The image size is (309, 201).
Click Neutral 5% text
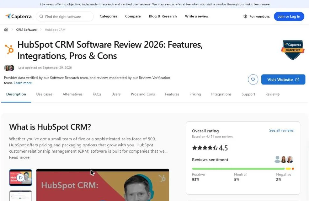[240, 177]
